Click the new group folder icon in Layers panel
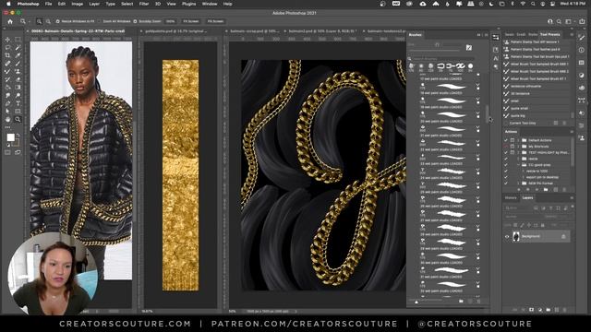 pos(548,310)
